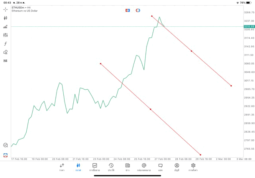Open the การตั้งค่า (Settings) tab

tap(193, 167)
